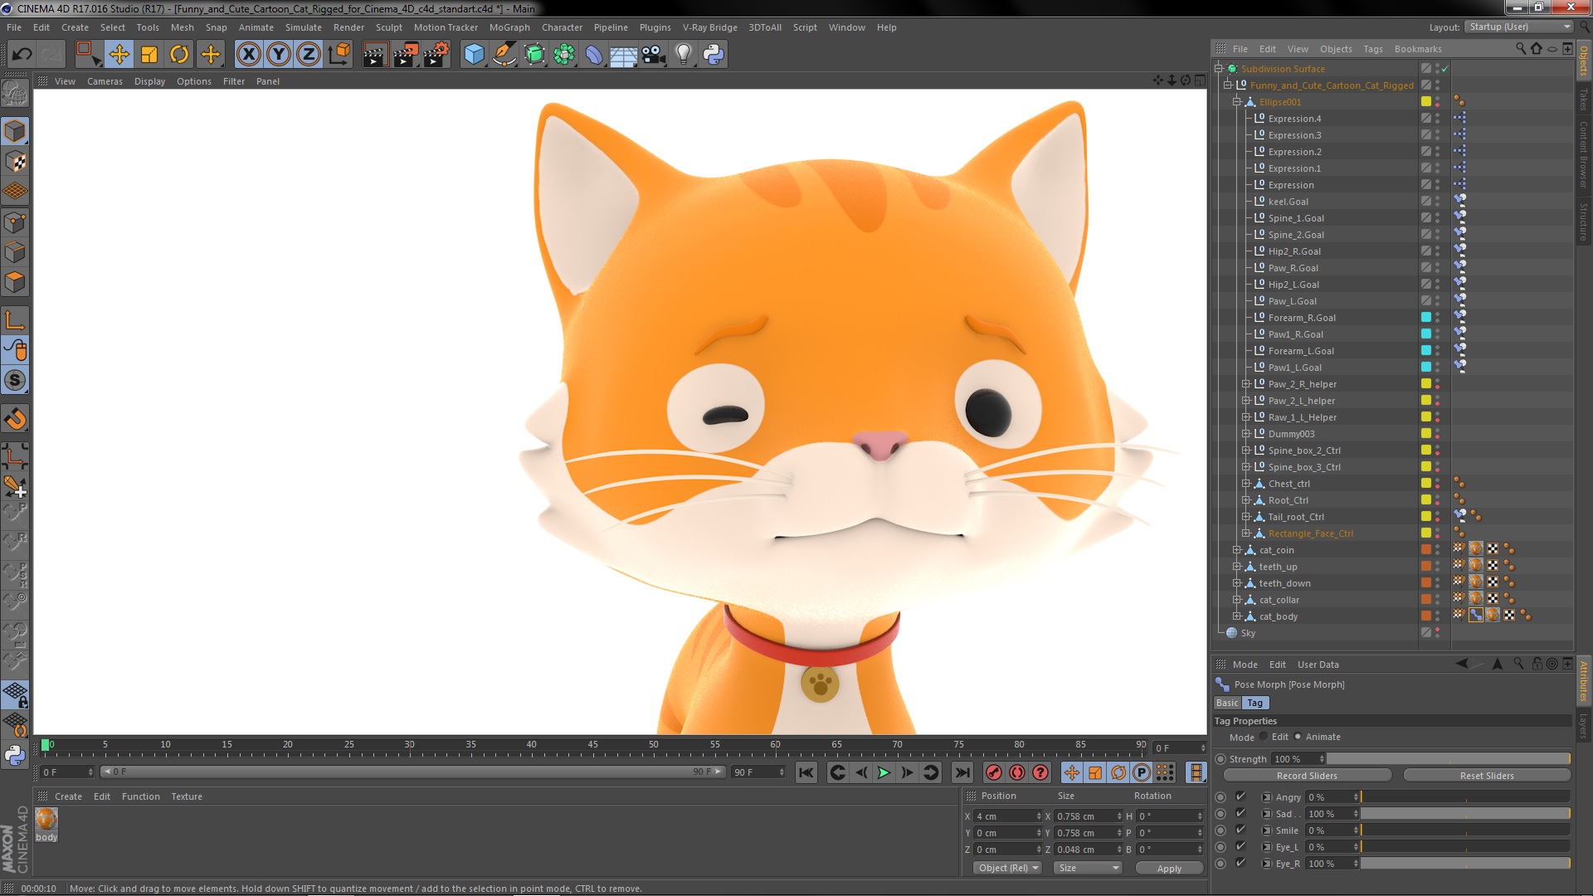Image resolution: width=1593 pixels, height=896 pixels.
Task: Click the Attributes User Data menu
Action: coord(1318,665)
